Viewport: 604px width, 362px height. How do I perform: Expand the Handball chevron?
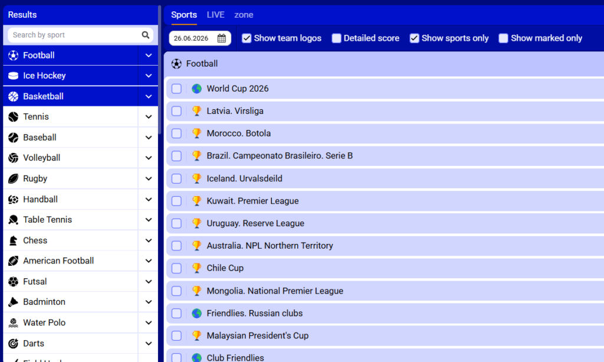point(148,200)
